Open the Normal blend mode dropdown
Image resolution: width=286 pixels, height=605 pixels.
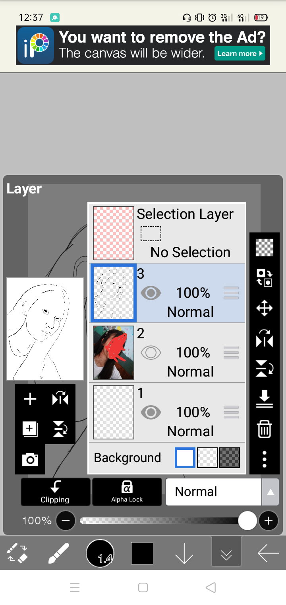coord(214,492)
